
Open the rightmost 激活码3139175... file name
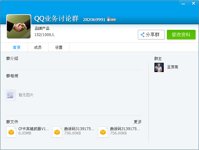tap(125, 129)
